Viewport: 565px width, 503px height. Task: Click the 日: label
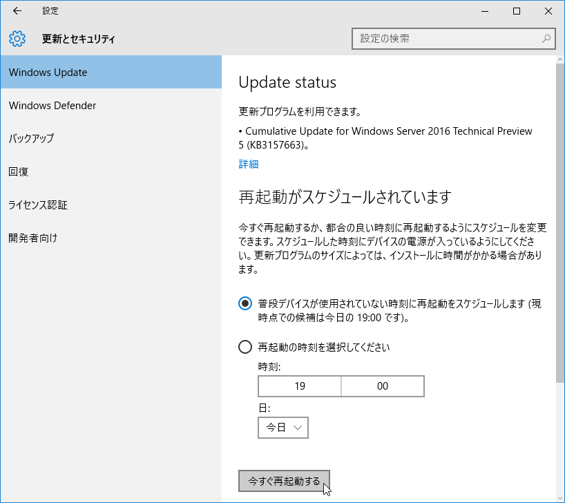click(264, 408)
